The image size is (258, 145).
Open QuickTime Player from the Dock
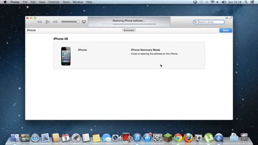pyautogui.click(x=218, y=138)
